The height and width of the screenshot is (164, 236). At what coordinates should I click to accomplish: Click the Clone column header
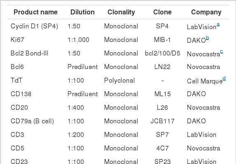click(162, 12)
